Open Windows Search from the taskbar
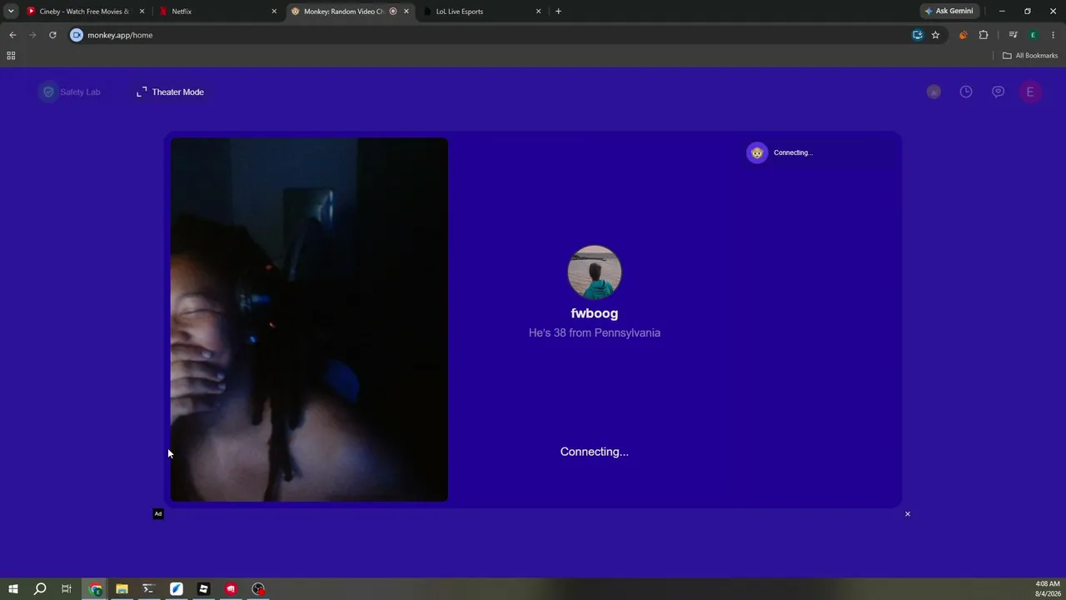Viewport: 1066px width, 600px height. (x=40, y=589)
